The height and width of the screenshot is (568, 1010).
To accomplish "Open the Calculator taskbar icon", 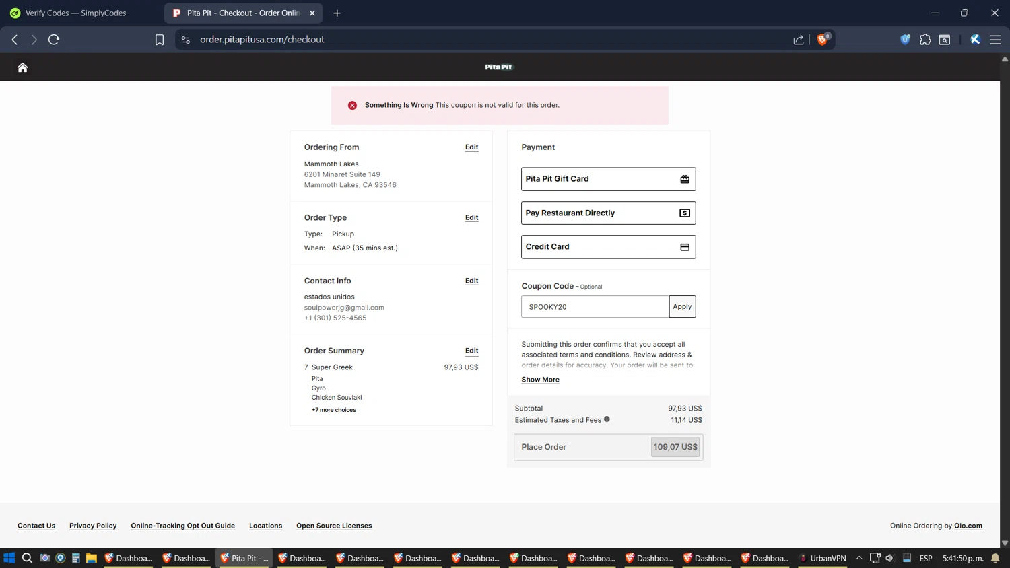I will [76, 558].
